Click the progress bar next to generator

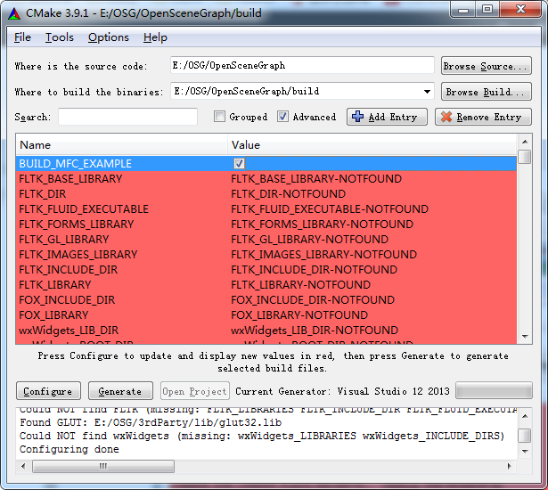pyautogui.click(x=493, y=390)
